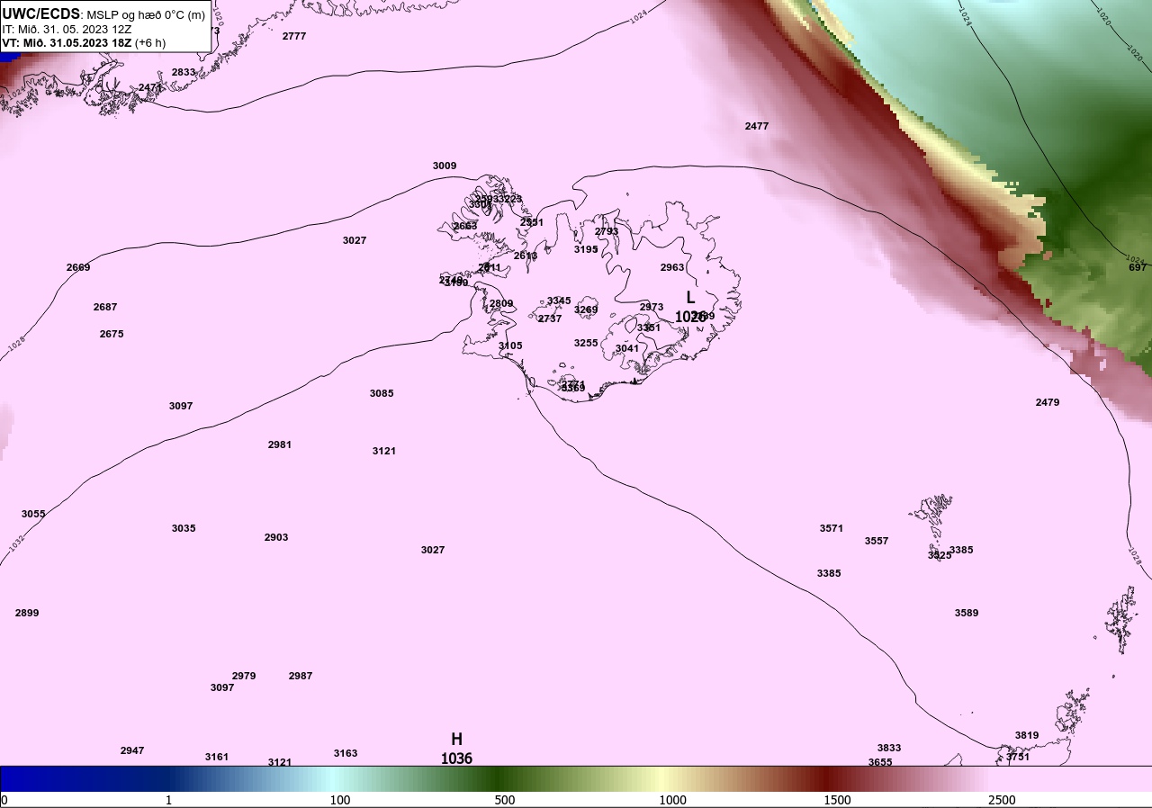
Task: Click the 3345 value over Iceland
Action: [x=559, y=301]
